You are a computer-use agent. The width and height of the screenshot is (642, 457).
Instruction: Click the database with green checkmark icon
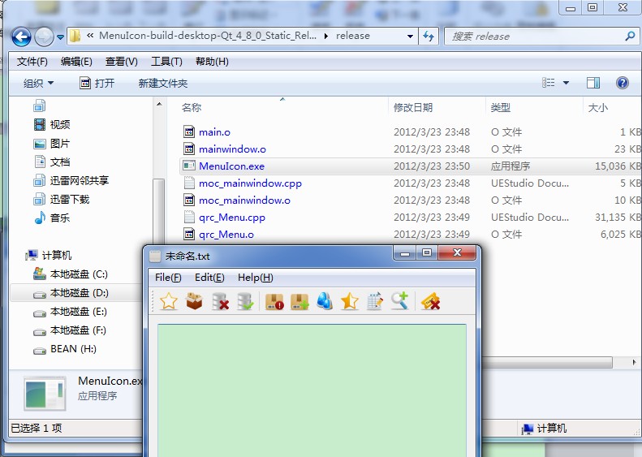245,301
